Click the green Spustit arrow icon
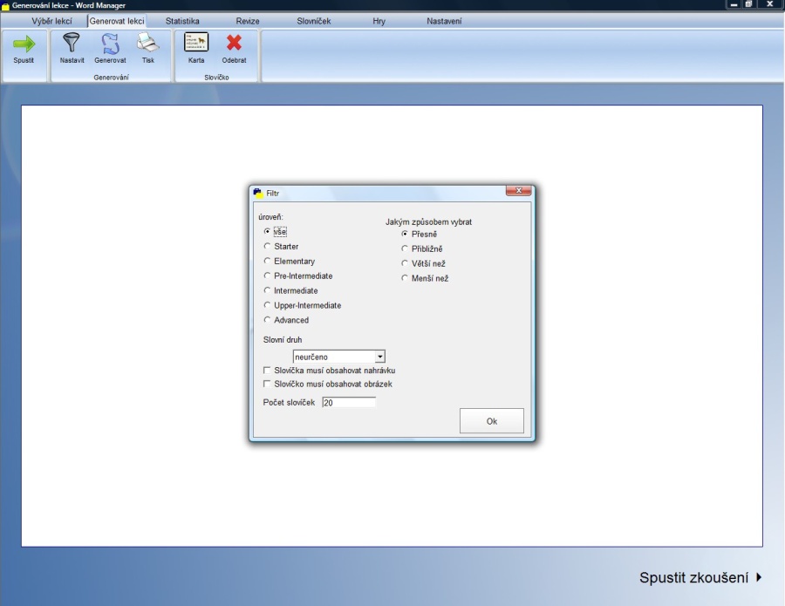The image size is (785, 606). (24, 44)
